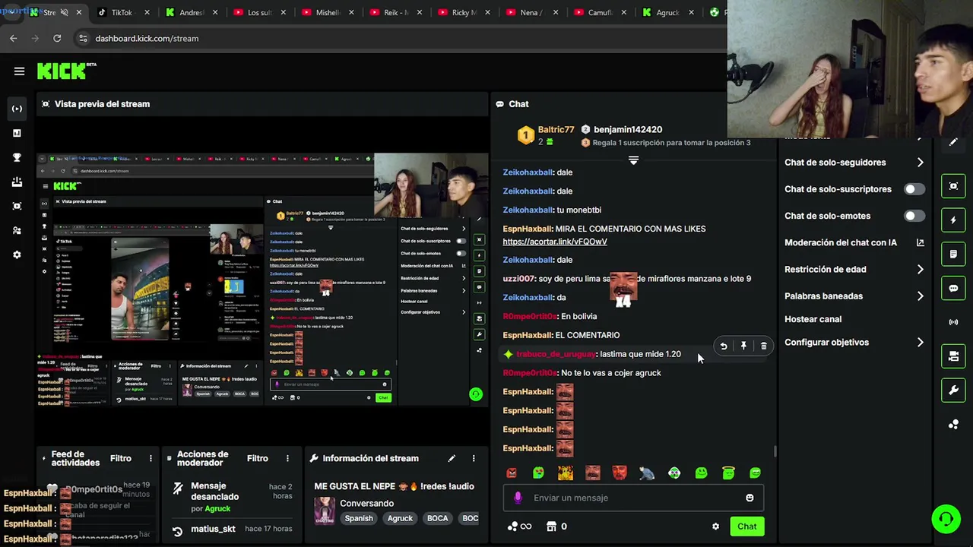Switch to the Los sultanes YouTube tab

click(x=261, y=12)
